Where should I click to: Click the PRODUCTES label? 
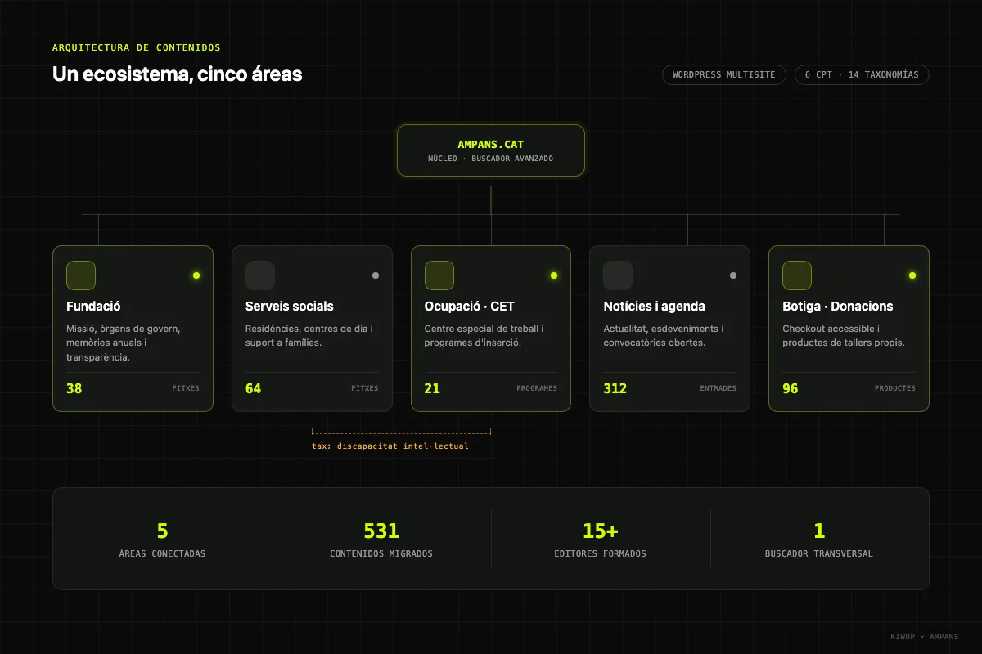click(x=894, y=388)
